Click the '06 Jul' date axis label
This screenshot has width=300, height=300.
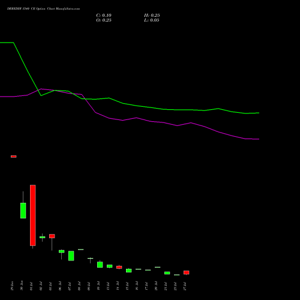(x=60, y=286)
